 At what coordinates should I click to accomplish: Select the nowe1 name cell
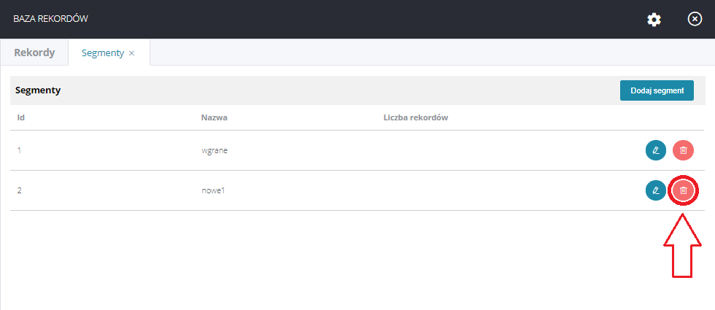click(213, 190)
